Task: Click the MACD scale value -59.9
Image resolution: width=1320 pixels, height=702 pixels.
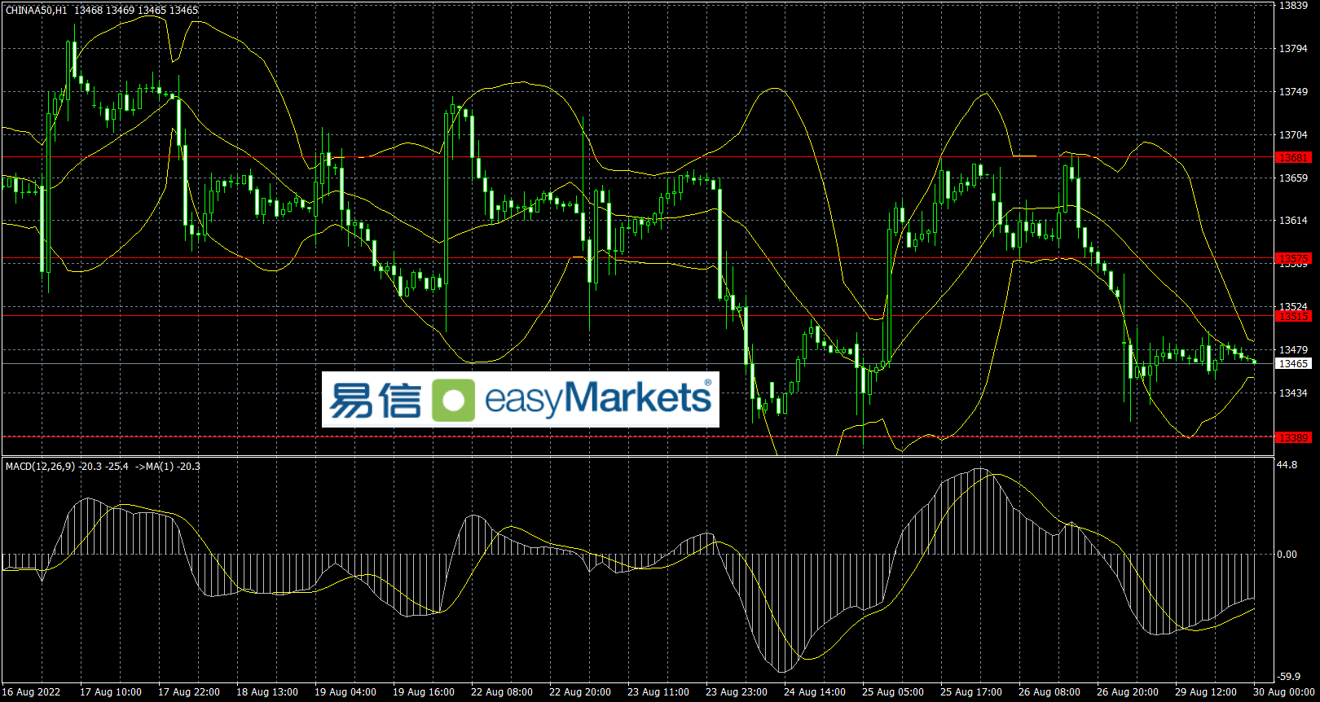Action: coord(1288,677)
